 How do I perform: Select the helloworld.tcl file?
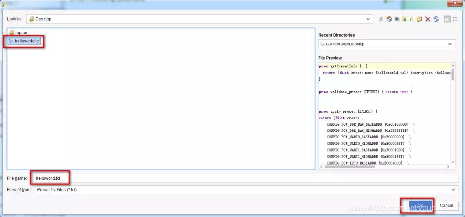(24, 41)
